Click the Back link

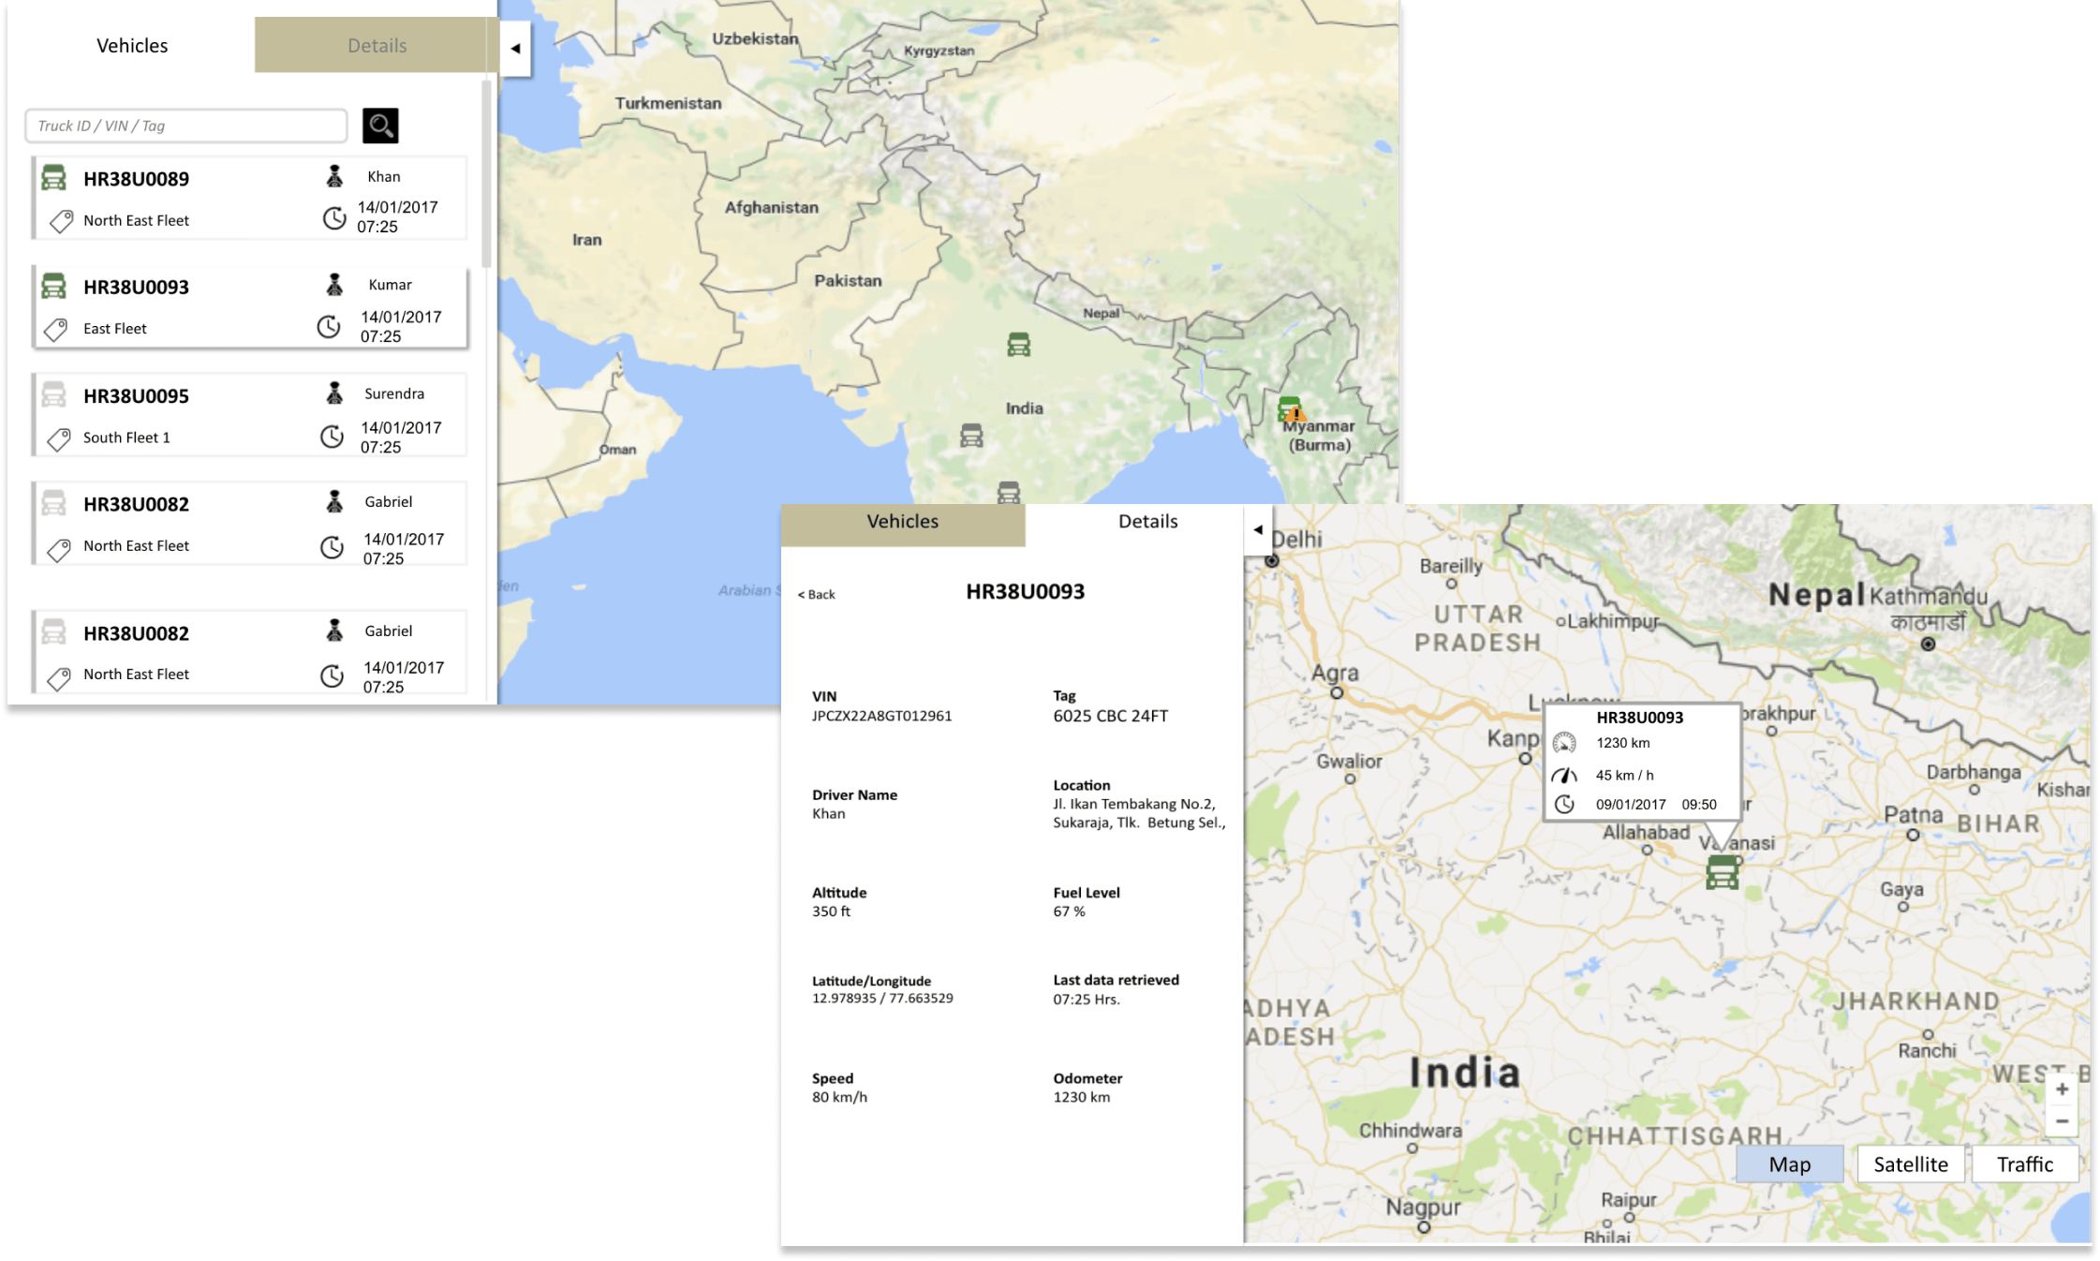pos(817,595)
